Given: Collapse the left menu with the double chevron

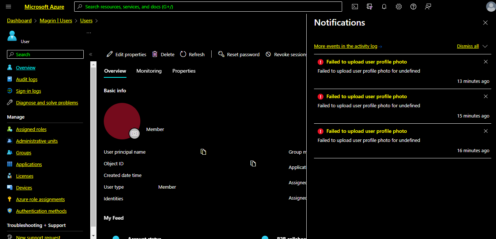Looking at the screenshot, I should coord(91,54).
